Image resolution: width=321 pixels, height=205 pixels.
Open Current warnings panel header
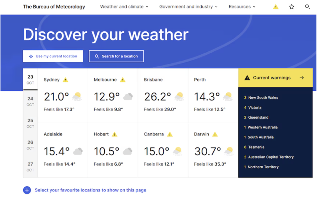[x=275, y=78]
